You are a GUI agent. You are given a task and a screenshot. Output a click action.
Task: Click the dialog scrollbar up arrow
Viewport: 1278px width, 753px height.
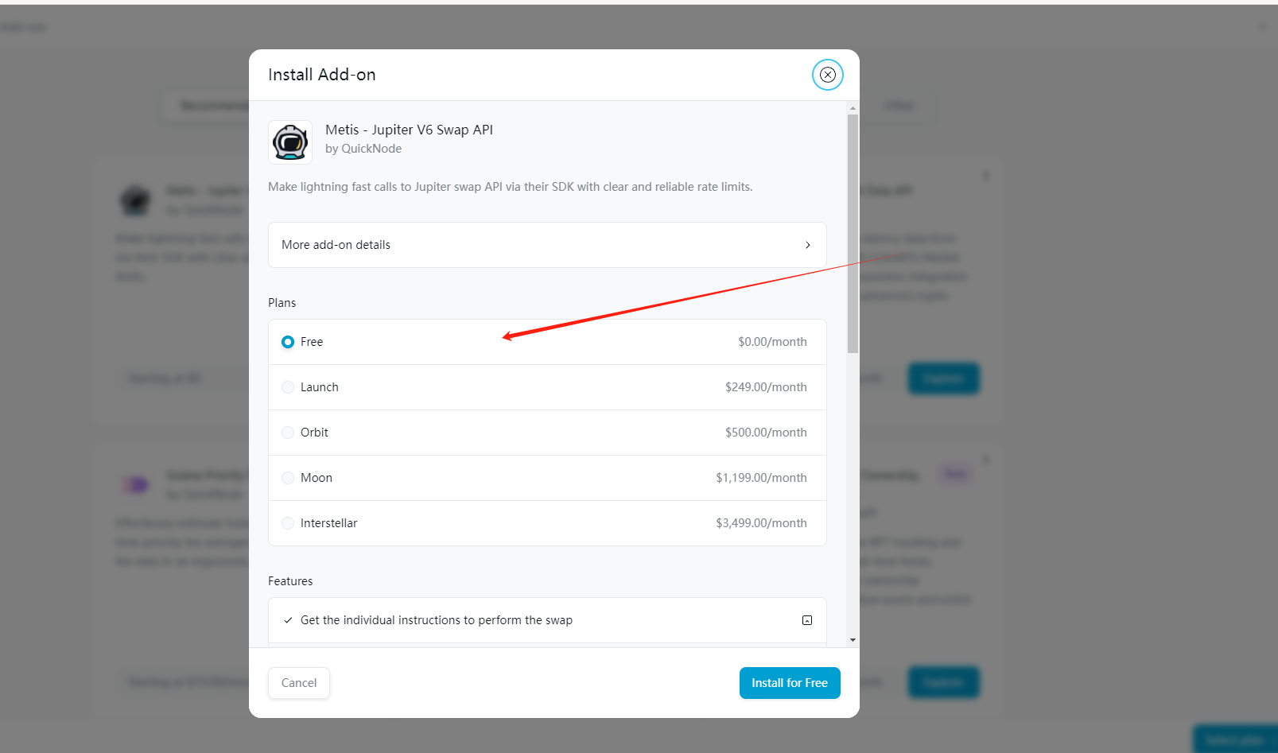click(853, 108)
